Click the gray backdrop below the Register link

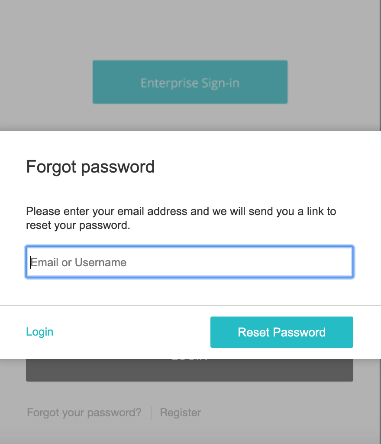coord(190,432)
